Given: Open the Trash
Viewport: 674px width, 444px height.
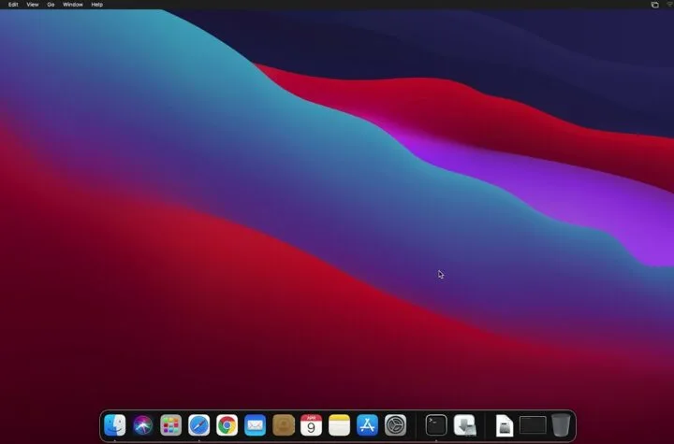Looking at the screenshot, I should pos(561,425).
